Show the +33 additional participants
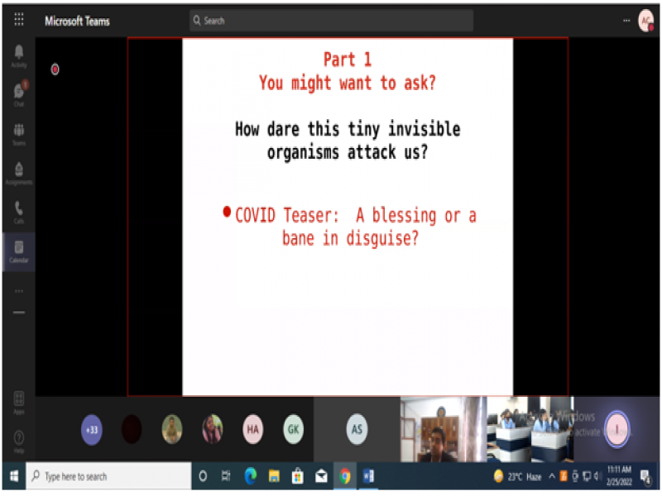This screenshot has height=496, width=662. [92, 429]
